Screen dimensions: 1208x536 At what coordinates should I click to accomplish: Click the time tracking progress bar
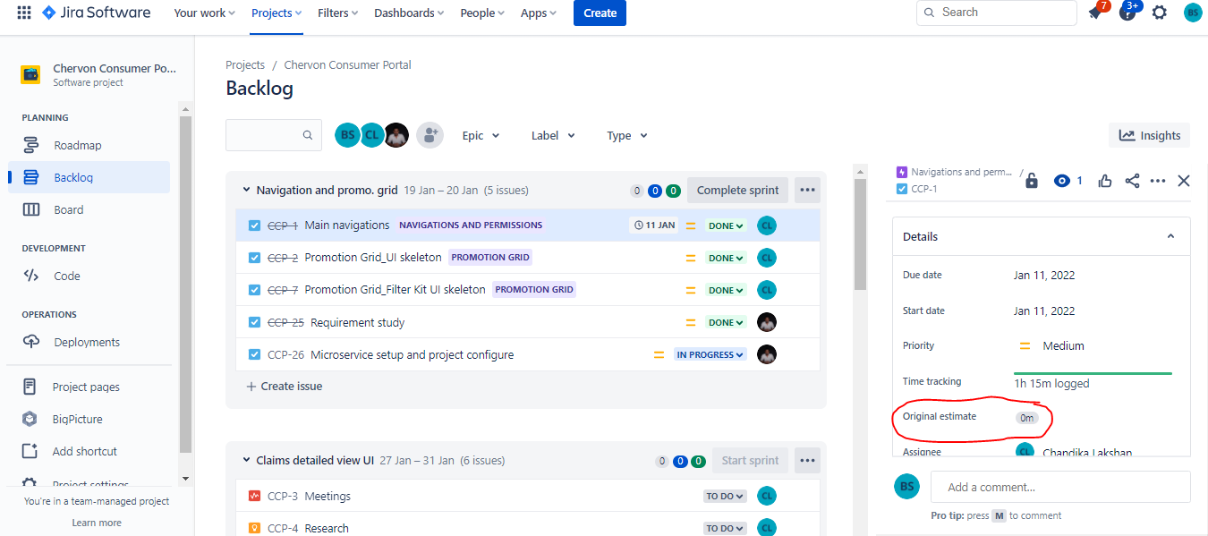(1093, 373)
